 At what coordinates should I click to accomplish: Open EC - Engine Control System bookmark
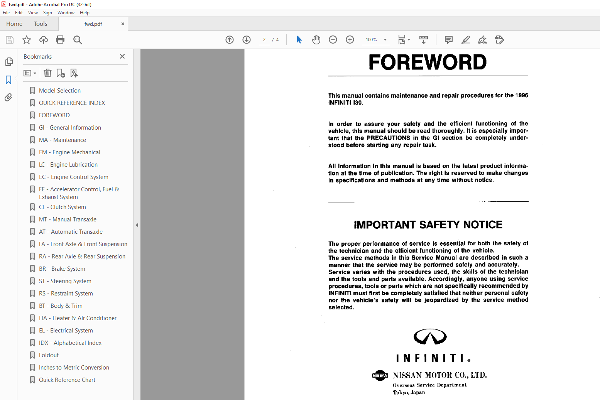click(x=74, y=177)
